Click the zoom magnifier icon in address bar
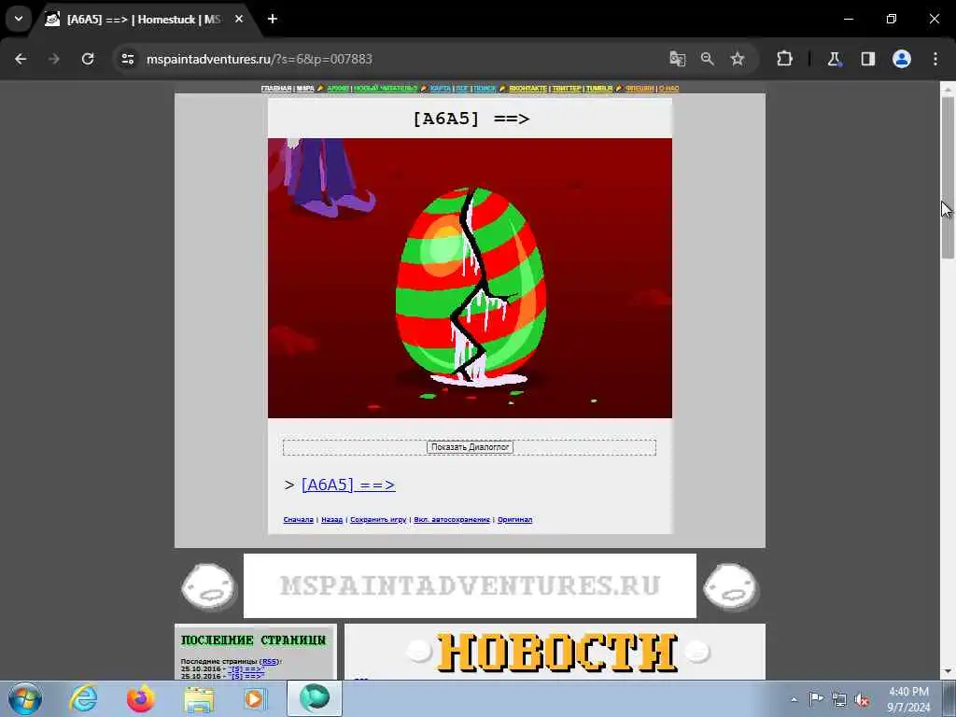The height and width of the screenshot is (717, 956). coord(708,59)
